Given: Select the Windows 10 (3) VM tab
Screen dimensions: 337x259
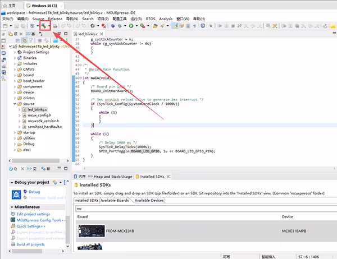Looking at the screenshot, I should point(44,6).
